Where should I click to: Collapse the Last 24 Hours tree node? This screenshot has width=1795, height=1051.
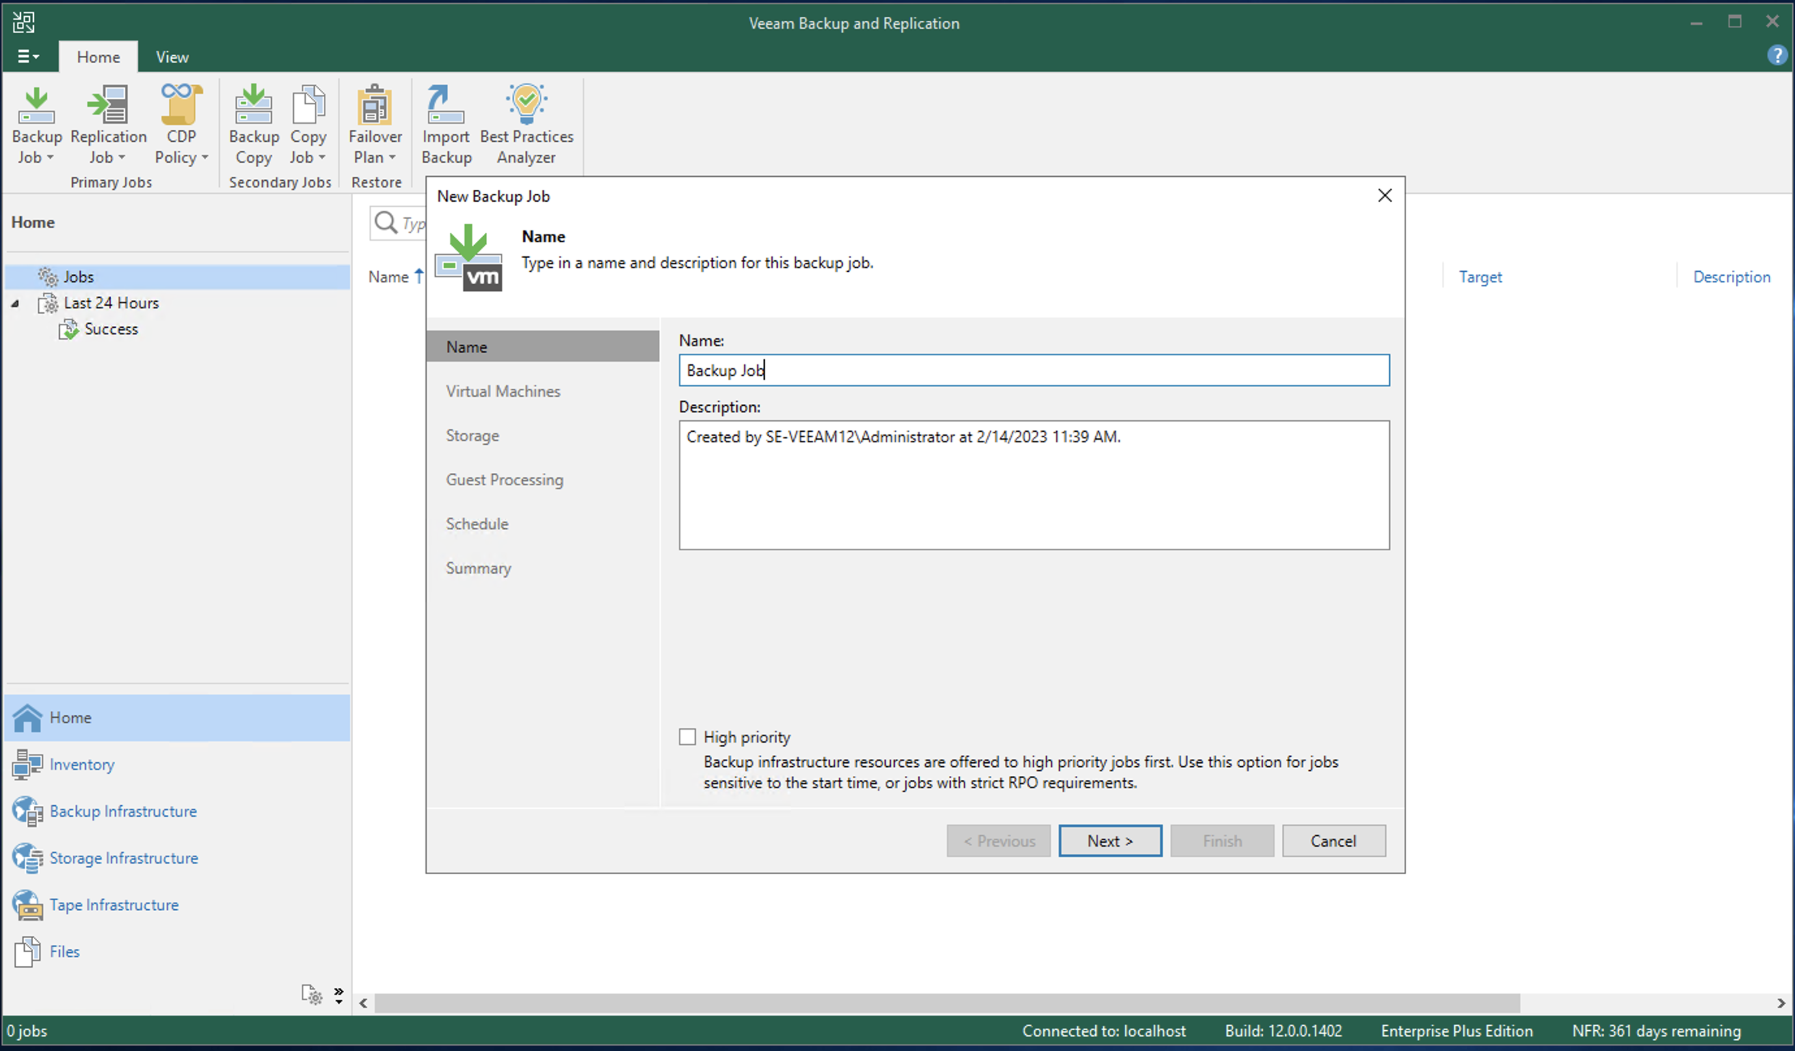point(15,304)
